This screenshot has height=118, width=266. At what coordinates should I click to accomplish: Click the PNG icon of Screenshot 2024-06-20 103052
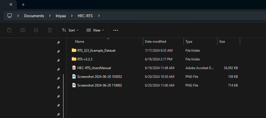point(74,76)
